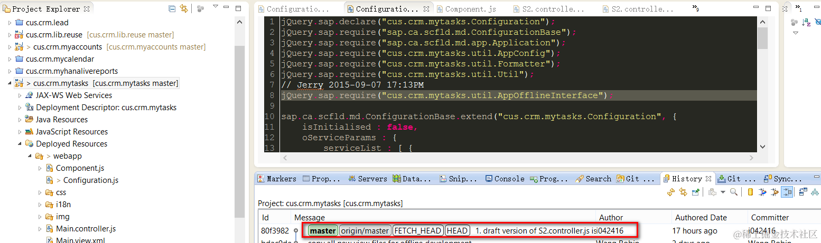Click the grey spheres icon in right panel
This screenshot has height=243, width=821.
[794, 22]
